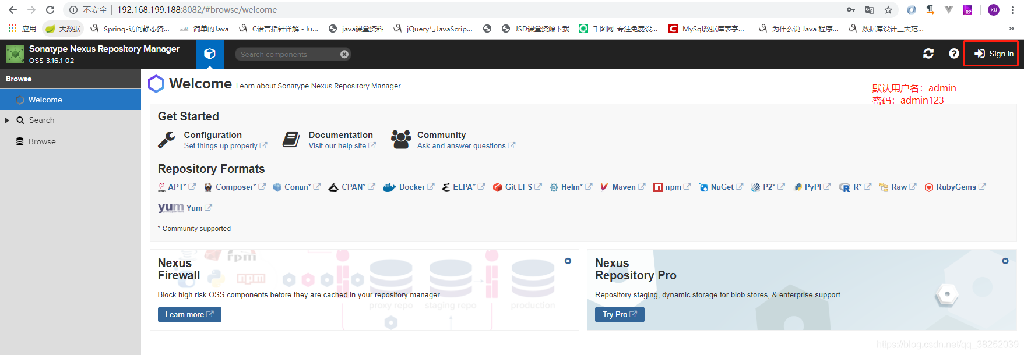Open the java课堂资料 bookmark
This screenshot has width=1024, height=355.
pos(356,29)
